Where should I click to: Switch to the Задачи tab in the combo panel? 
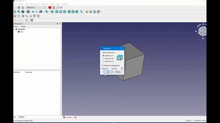[x=23, y=26]
